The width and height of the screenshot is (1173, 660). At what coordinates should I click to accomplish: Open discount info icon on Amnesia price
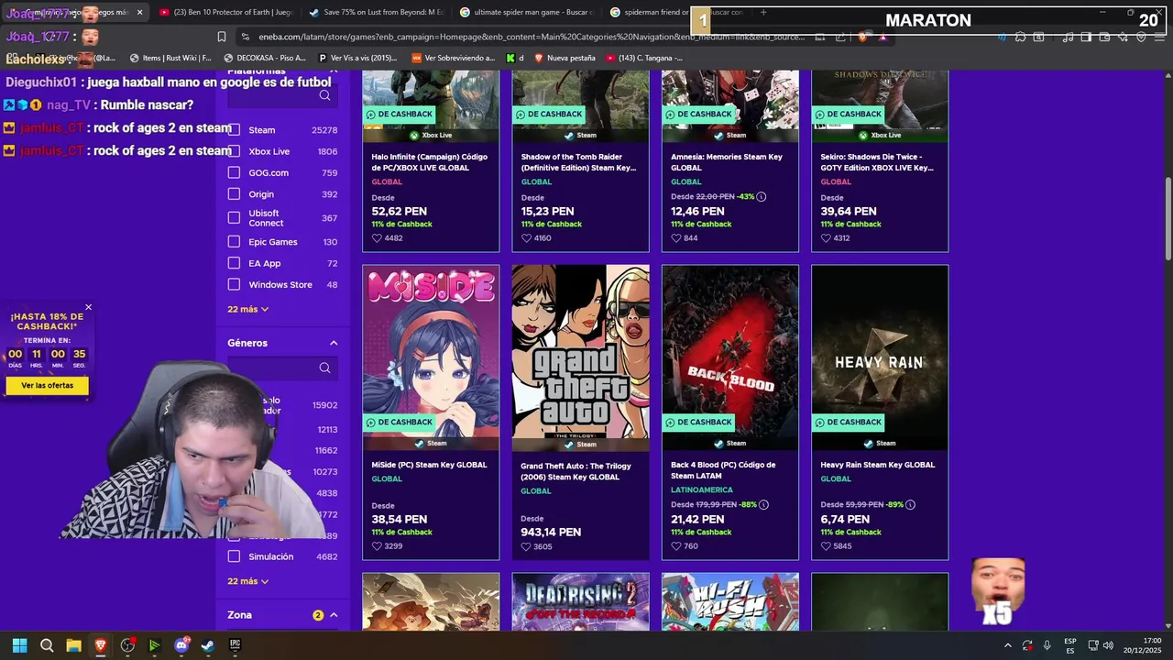click(762, 196)
